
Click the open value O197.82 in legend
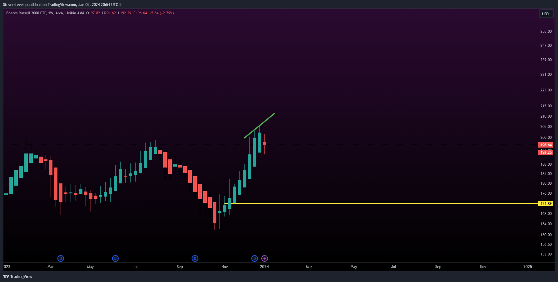pos(93,13)
